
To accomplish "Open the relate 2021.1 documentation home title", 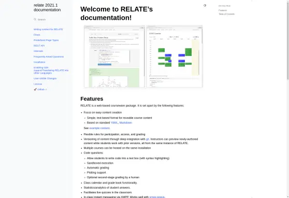I will coord(47,8).
